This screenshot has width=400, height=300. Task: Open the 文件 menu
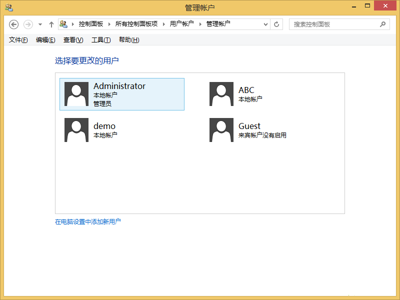17,39
